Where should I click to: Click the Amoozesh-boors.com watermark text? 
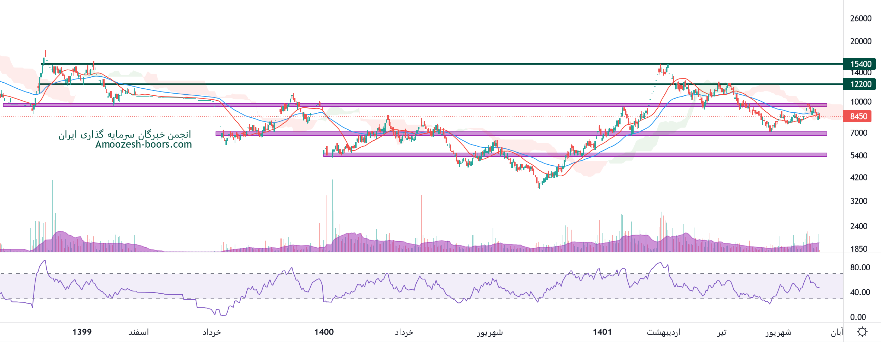(x=143, y=145)
